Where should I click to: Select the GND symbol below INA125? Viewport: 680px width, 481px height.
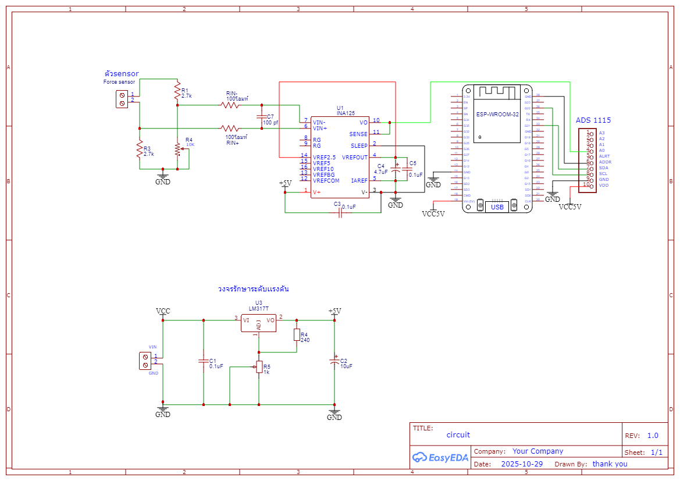pyautogui.click(x=395, y=202)
